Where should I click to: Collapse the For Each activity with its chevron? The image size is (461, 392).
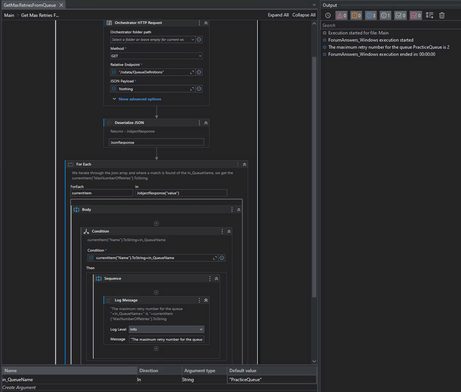244,164
